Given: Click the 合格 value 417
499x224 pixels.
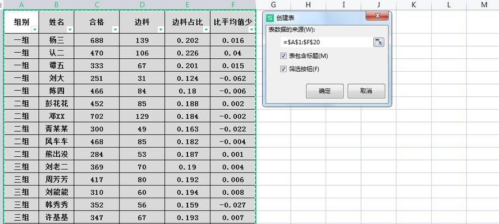Looking at the screenshot, I should [97, 180].
